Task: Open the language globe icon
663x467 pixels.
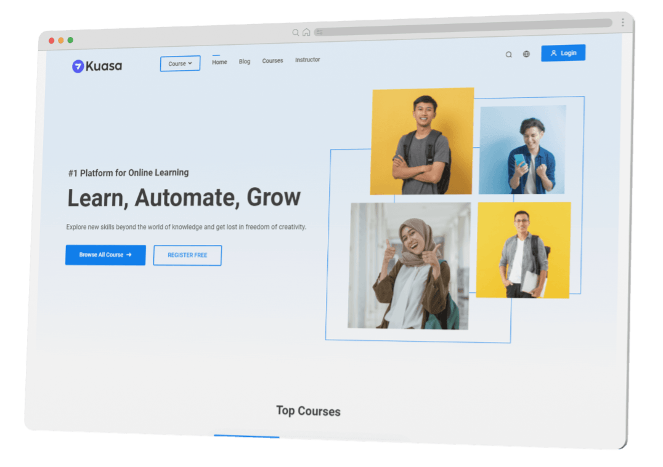Action: [526, 54]
